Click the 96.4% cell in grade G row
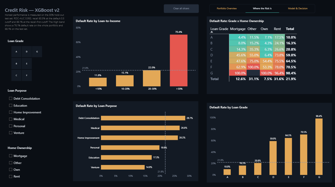The width and height of the screenshot is (335, 187). click(x=278, y=73)
